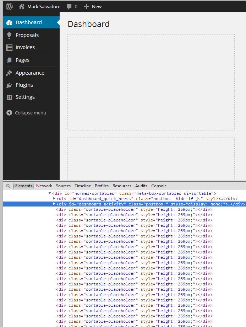Click the Dashboard gauge icon
This screenshot has height=327, width=246.
(10, 22)
